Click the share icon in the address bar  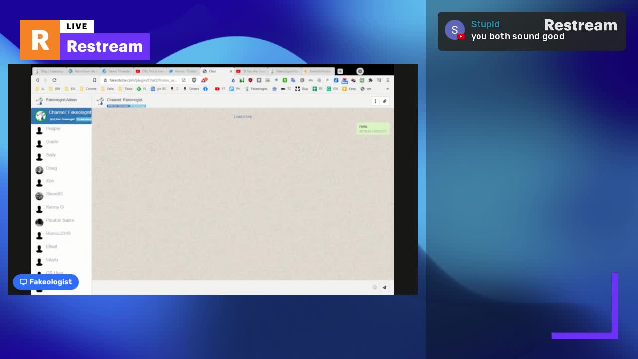point(183,80)
